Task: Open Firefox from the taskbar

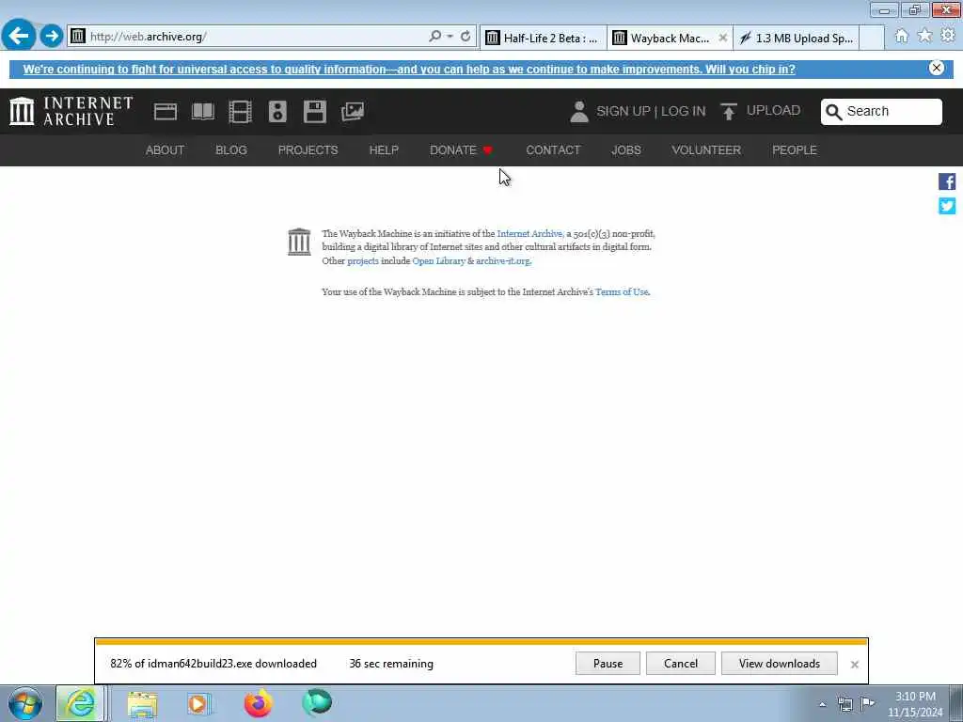Action: [258, 703]
